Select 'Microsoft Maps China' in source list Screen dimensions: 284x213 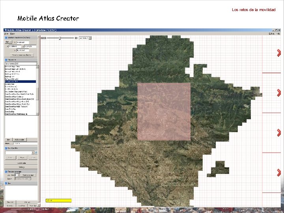point(20,67)
